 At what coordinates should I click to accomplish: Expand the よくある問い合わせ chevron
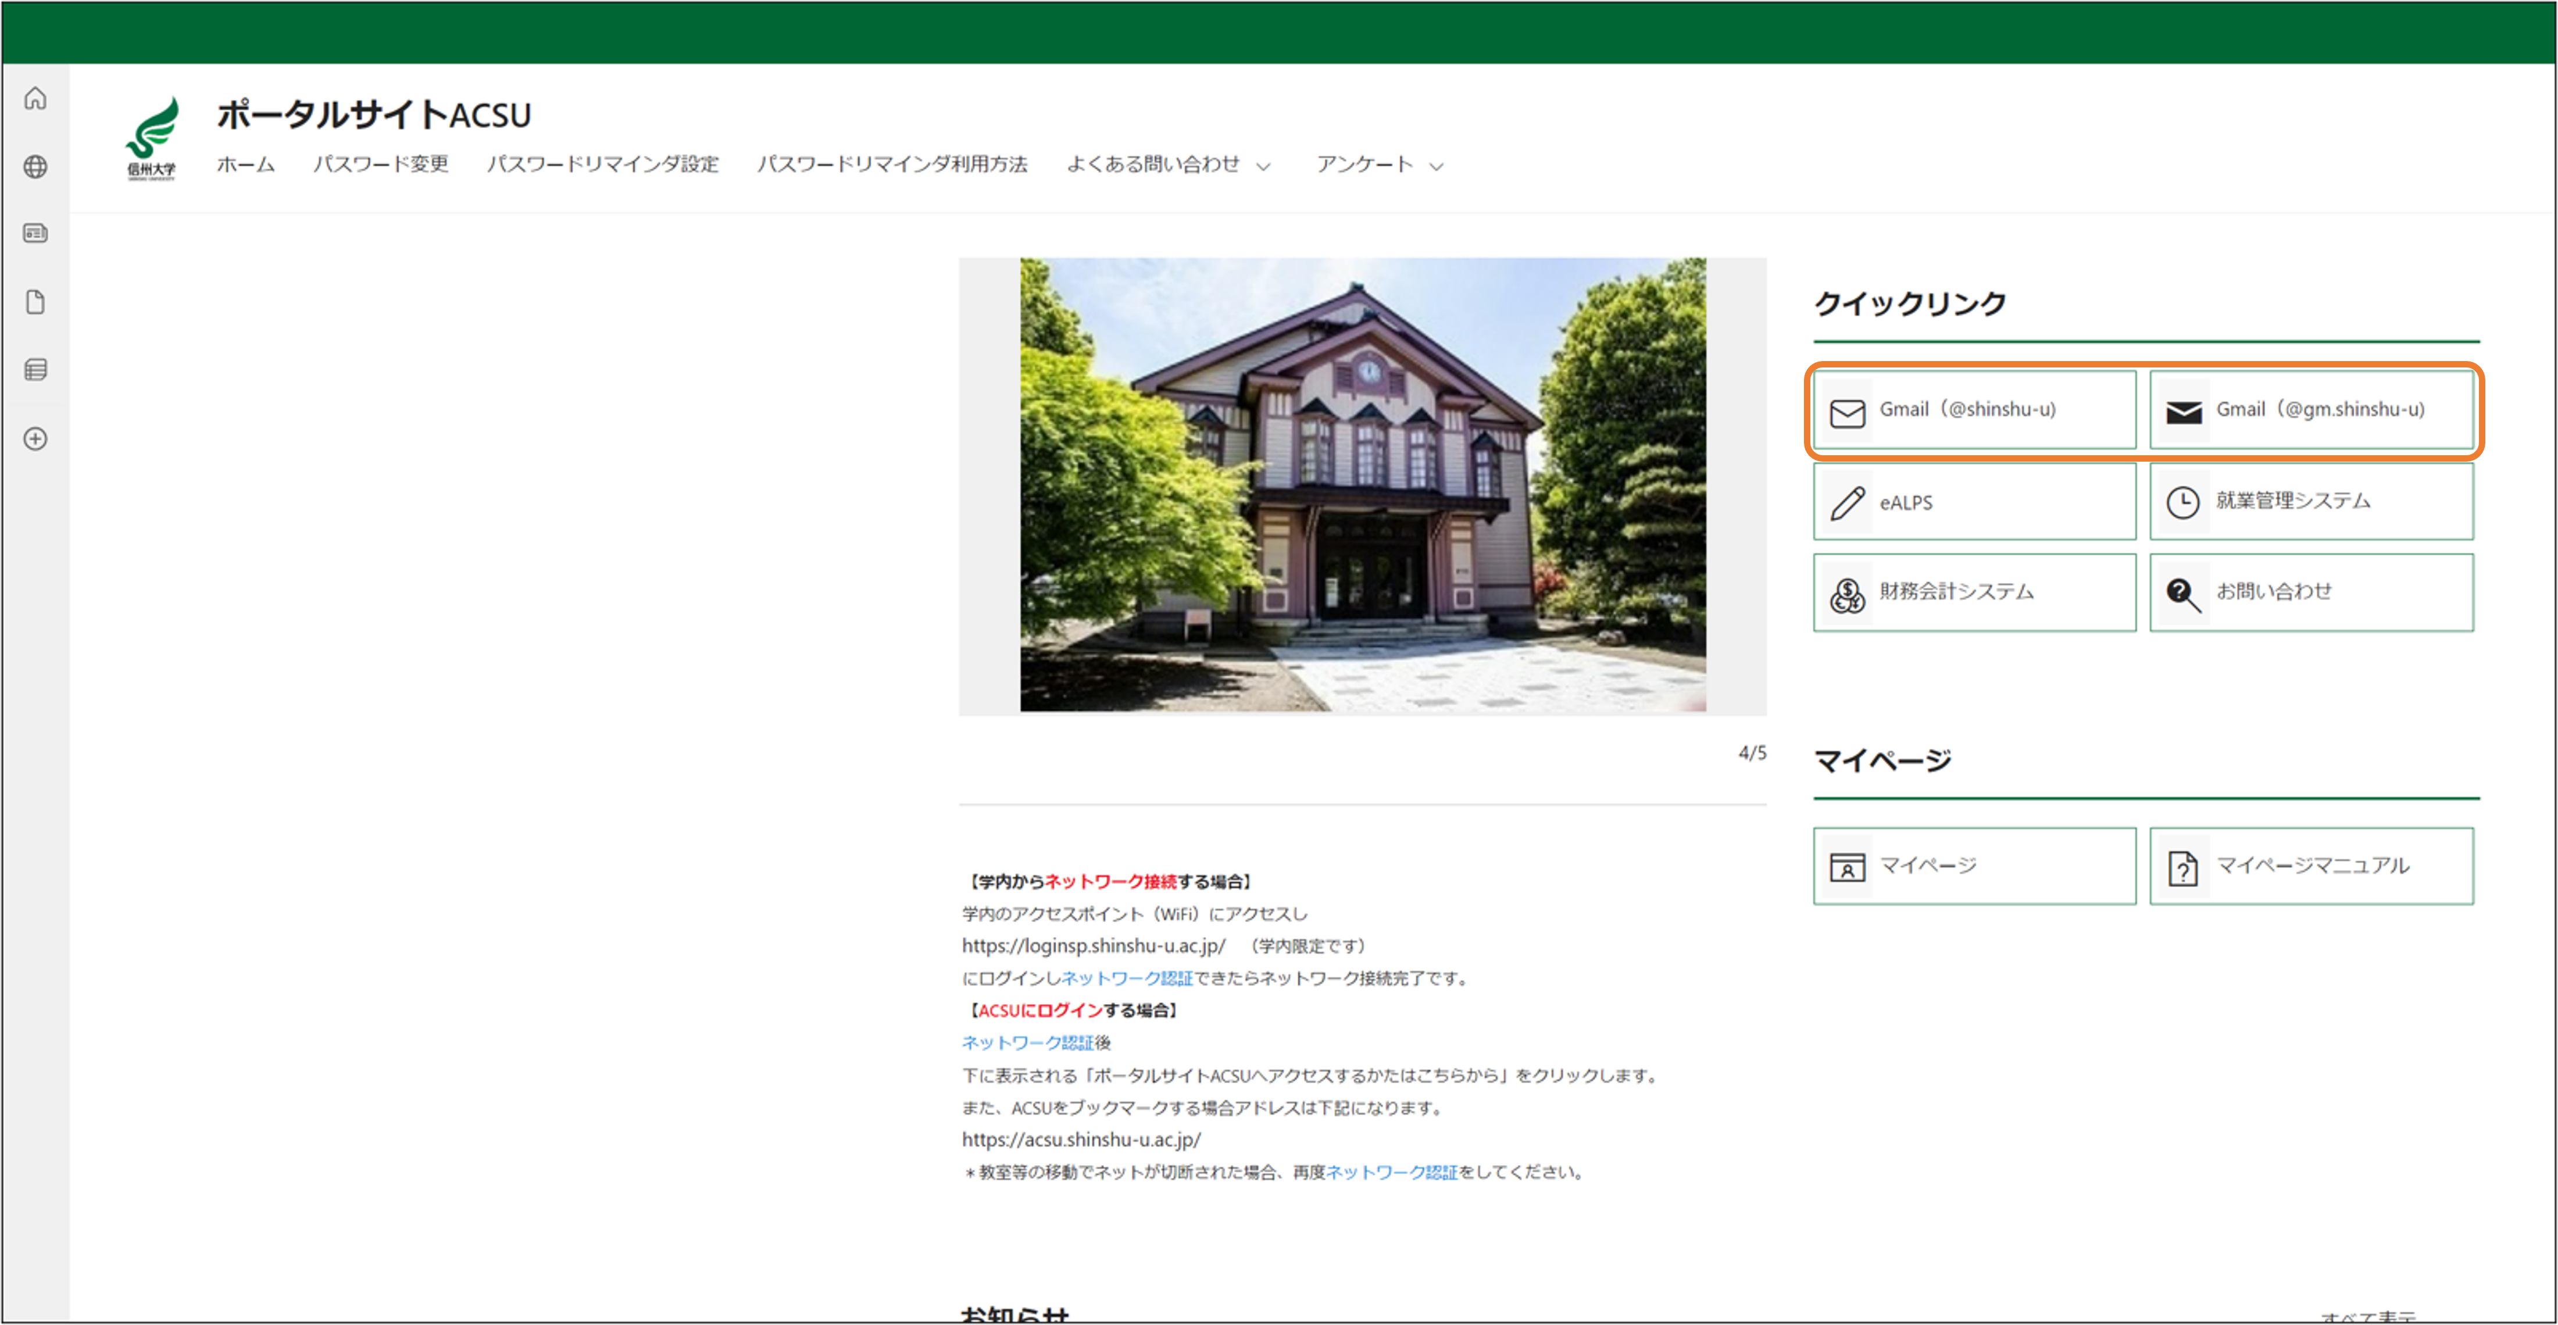pyautogui.click(x=1263, y=166)
